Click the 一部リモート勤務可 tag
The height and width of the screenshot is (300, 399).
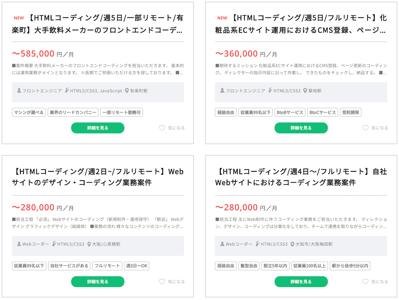coord(122,113)
